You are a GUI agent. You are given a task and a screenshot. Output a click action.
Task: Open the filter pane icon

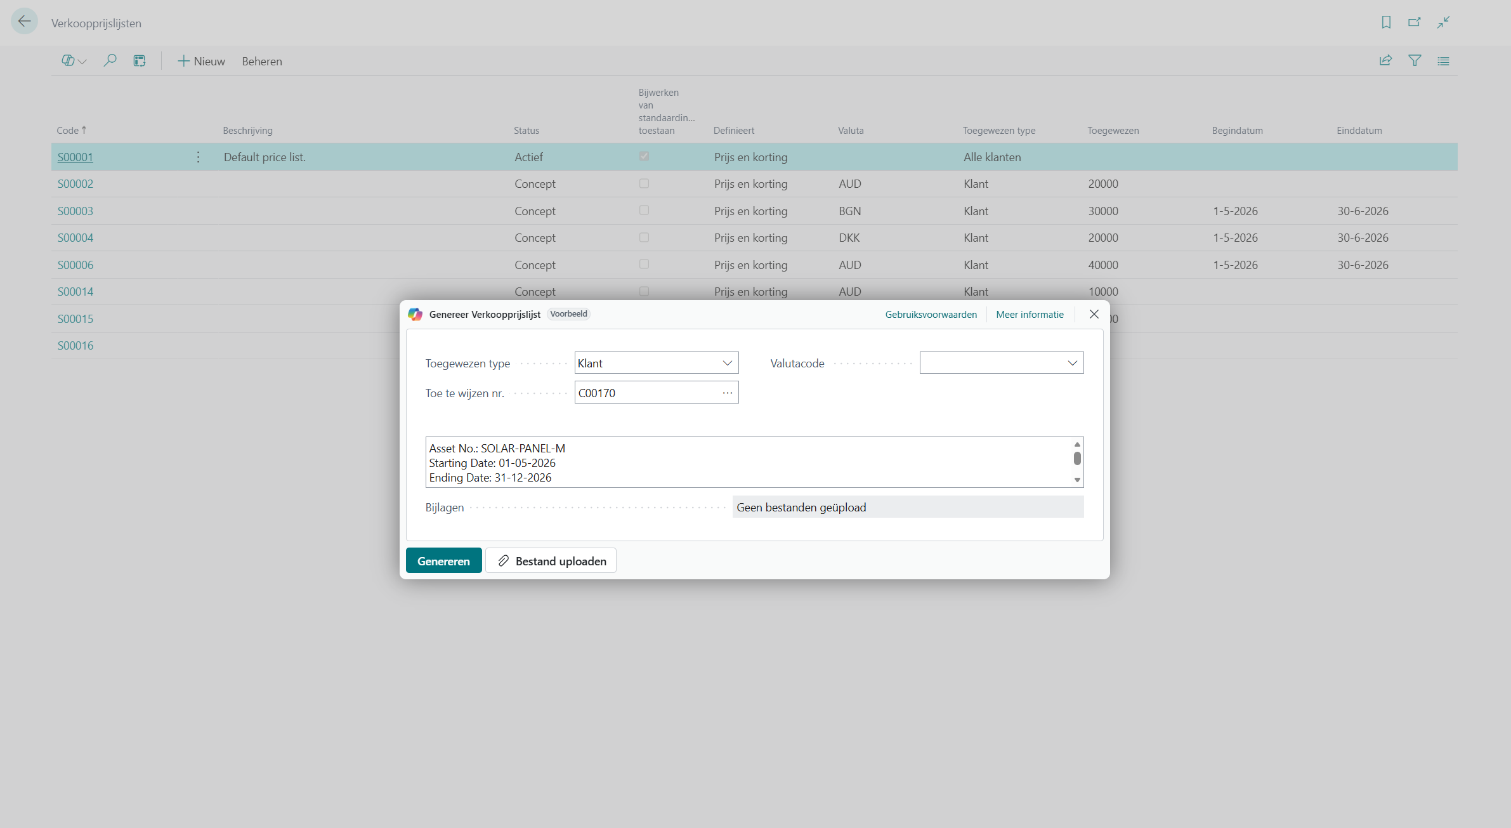(x=1415, y=61)
